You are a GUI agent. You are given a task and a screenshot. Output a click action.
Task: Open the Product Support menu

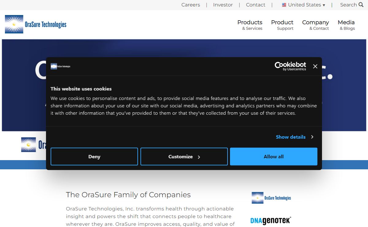click(282, 25)
